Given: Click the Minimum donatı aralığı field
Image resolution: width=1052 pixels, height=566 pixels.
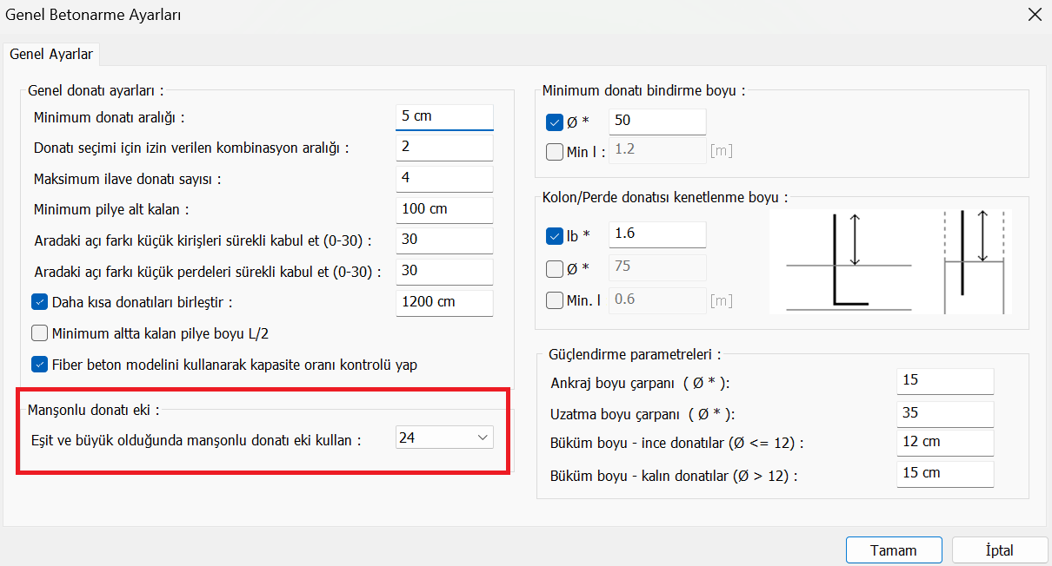Looking at the screenshot, I should click(444, 116).
